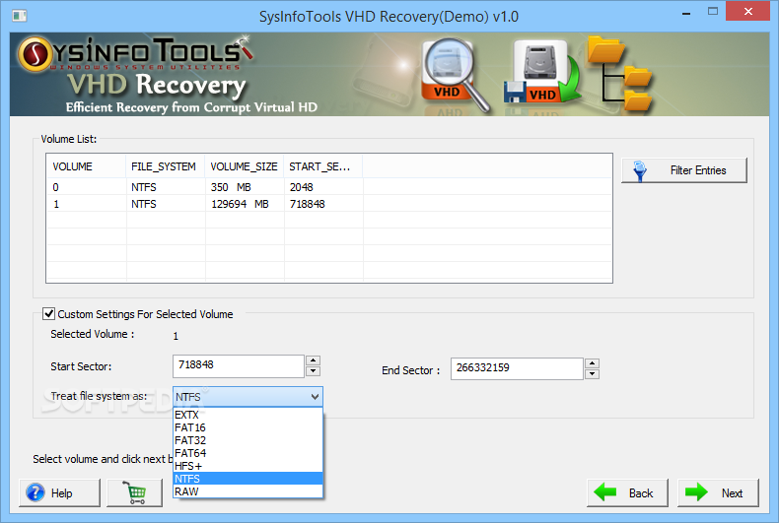The width and height of the screenshot is (779, 523).
Task: Open Filter Entries button
Action: 684,170
